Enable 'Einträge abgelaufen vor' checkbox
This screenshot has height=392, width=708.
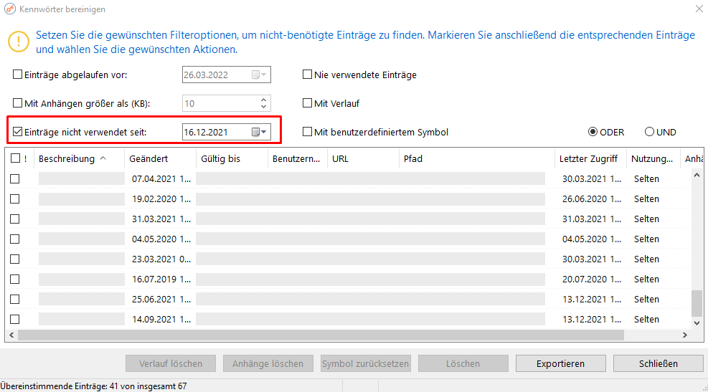[18, 75]
